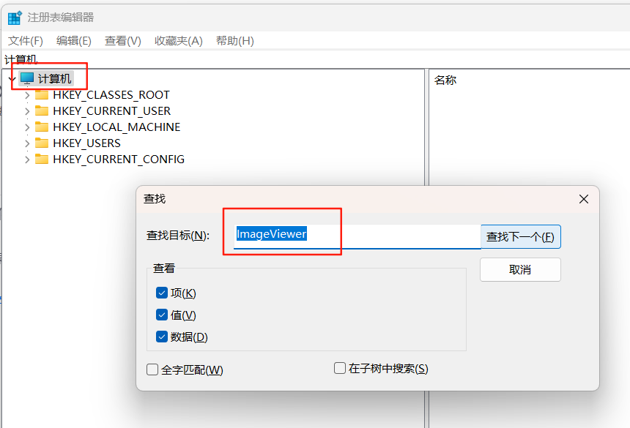Screen dimensions: 630x428
Task: Select the 计算机 computer icon in tree
Action: [x=27, y=78]
